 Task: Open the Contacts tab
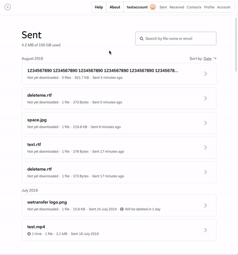(x=194, y=7)
